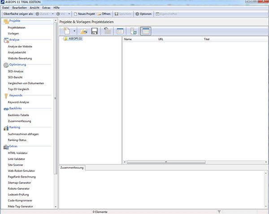The height and width of the screenshot is (214, 269).
Task: Open HTML-Validator in the sidebar
Action: [x=17, y=153]
